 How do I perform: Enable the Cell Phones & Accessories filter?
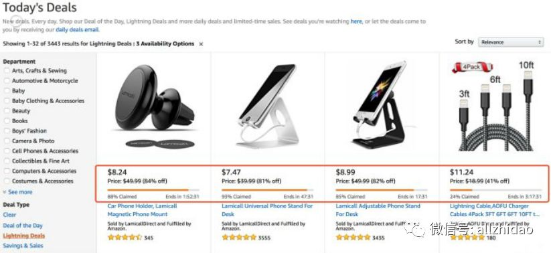point(7,151)
